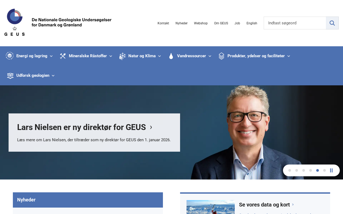Click the Udforsk geologien owl icon
The image size is (343, 214).
(10, 76)
